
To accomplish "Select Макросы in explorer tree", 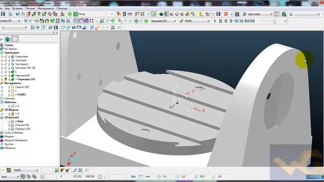I will [10, 148].
